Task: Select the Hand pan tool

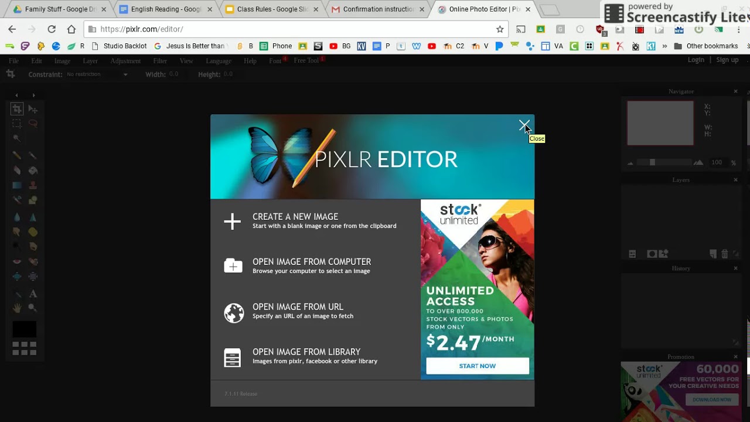Action: tap(17, 308)
